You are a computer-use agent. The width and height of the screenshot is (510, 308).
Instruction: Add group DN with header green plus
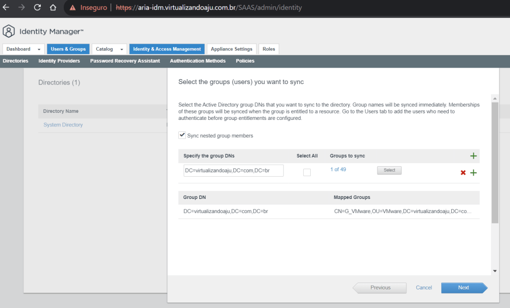point(473,156)
